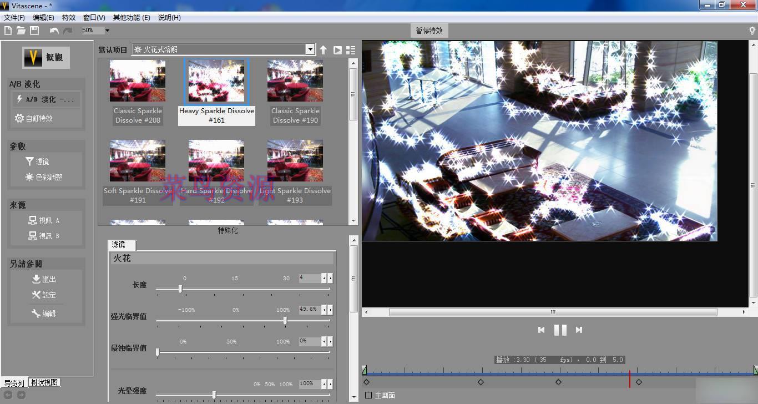Screen dimensions: 758x404
Task: Click the up arrow next to the preset dropdown
Action: (x=324, y=49)
